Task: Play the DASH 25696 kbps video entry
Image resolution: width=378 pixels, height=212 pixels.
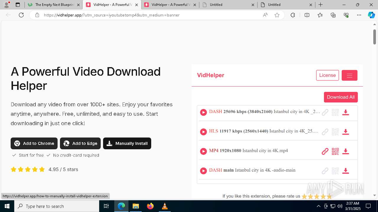Action: [x=203, y=112]
